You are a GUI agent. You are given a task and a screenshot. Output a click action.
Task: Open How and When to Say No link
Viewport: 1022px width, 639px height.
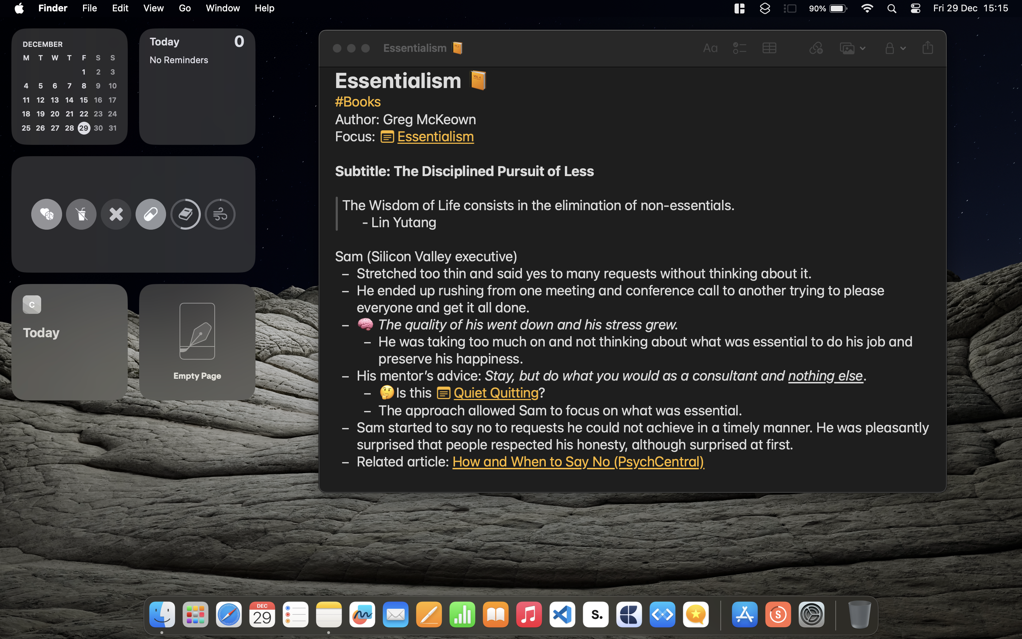click(x=578, y=462)
